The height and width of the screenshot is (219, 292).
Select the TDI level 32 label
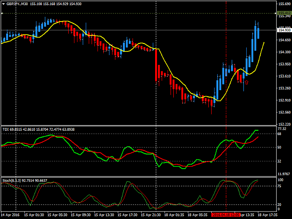279,161
